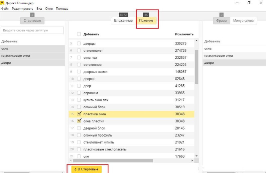Click the Direct Commander app icon
The height and width of the screenshot is (173, 266).
(x=2, y=3)
